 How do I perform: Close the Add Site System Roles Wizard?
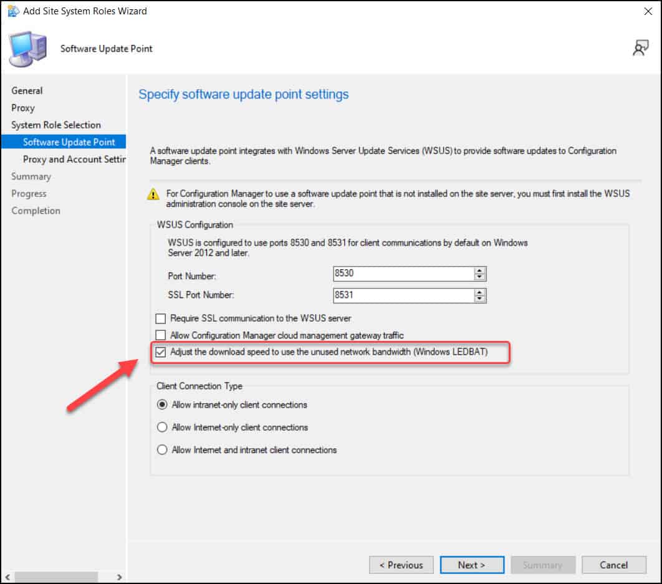pos(648,11)
